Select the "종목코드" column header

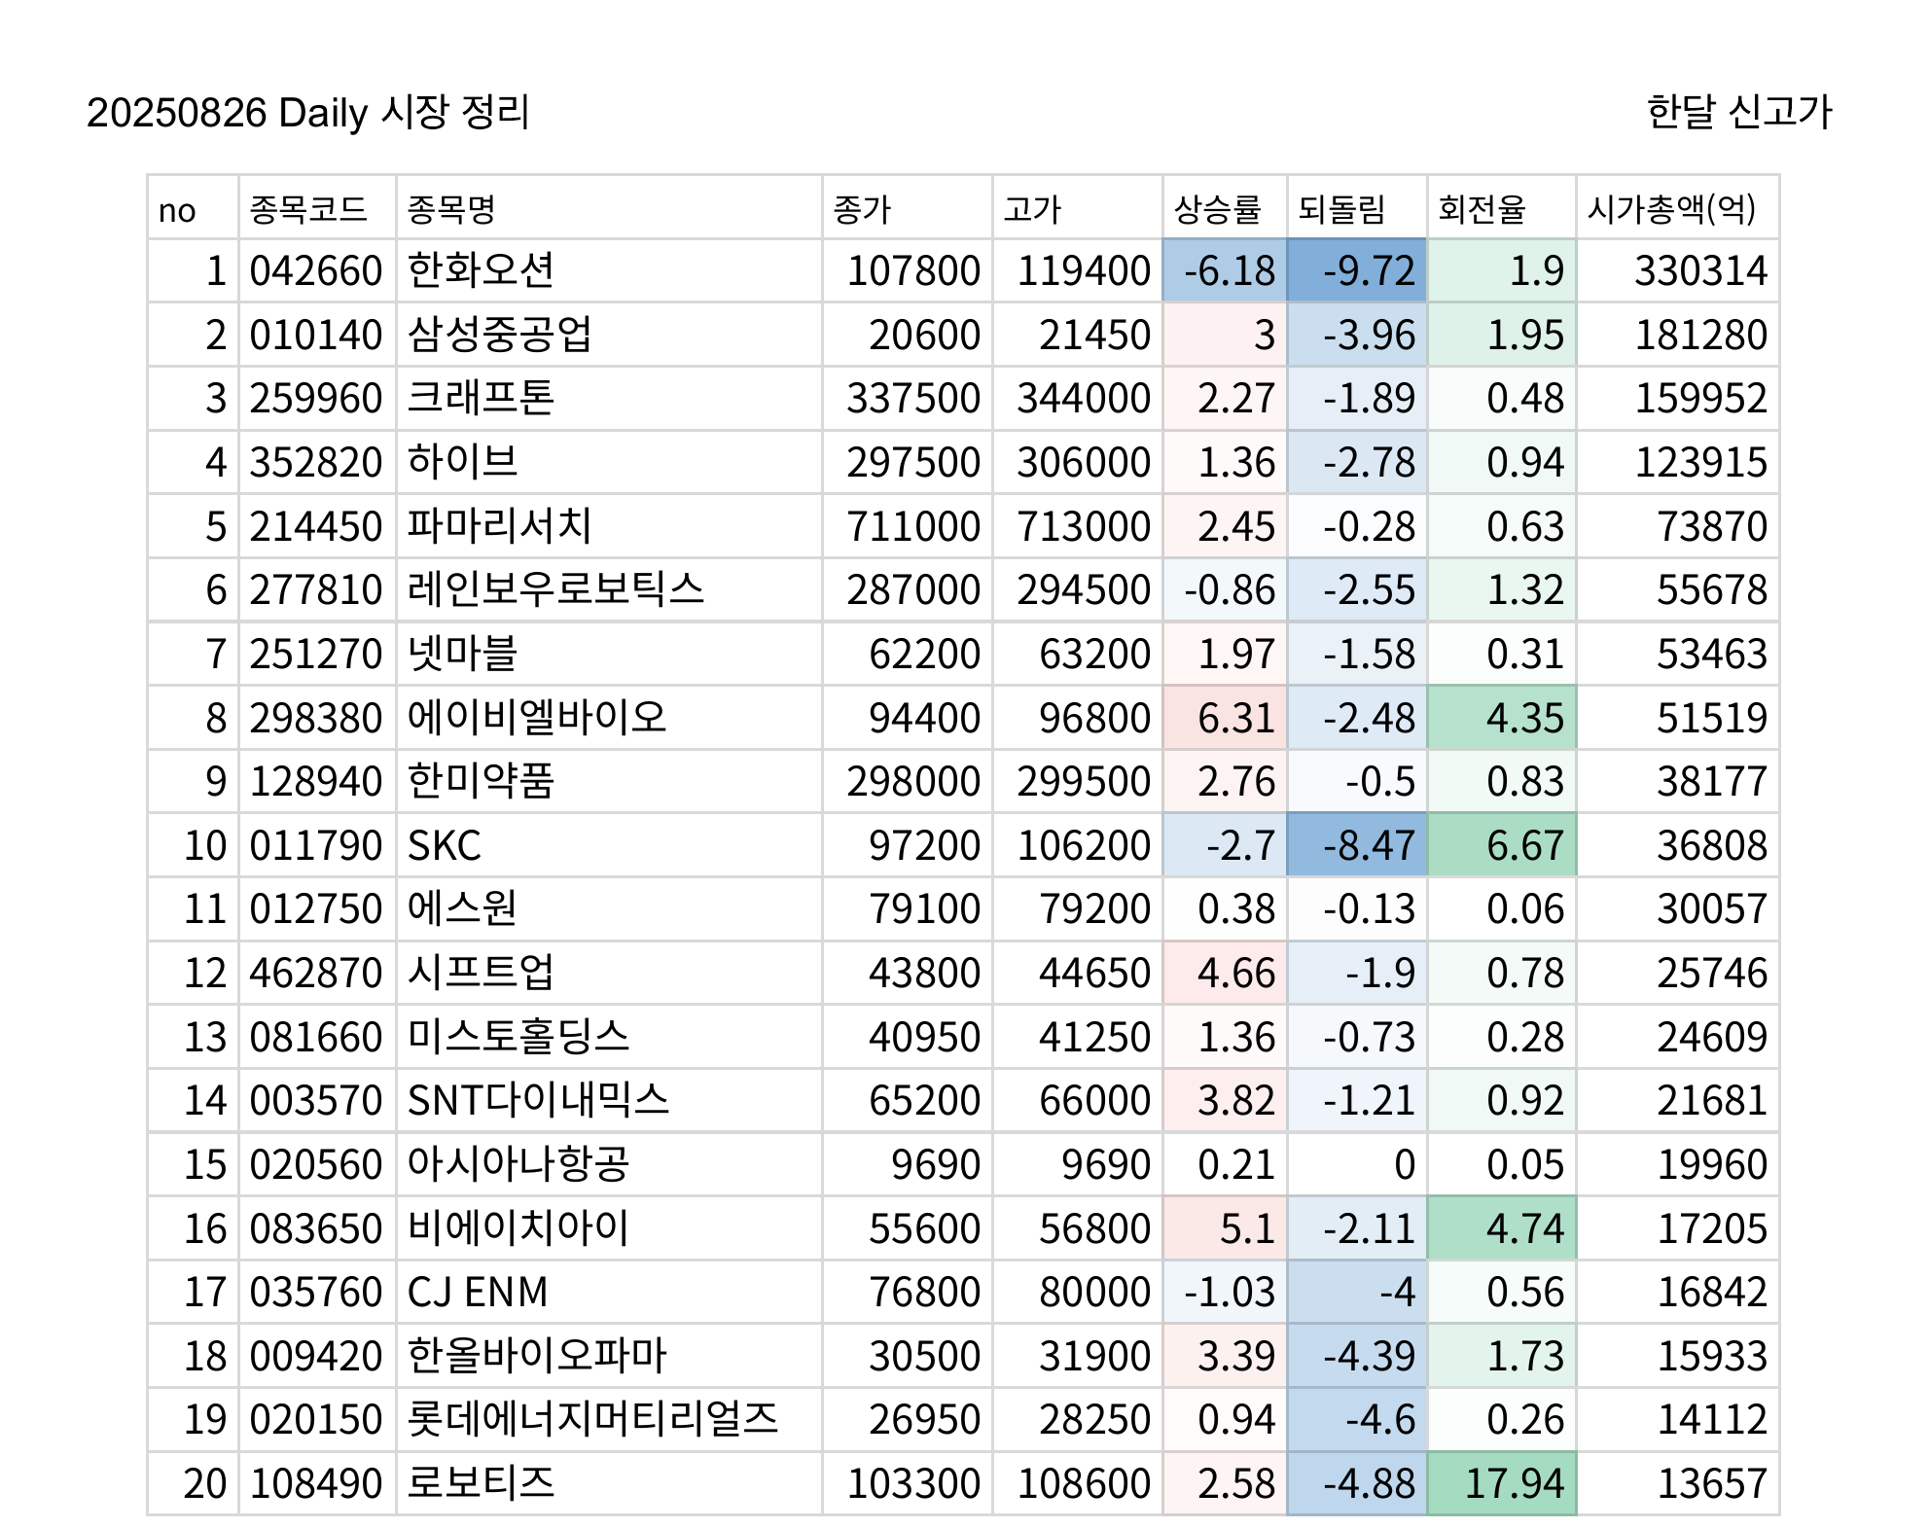tap(308, 209)
